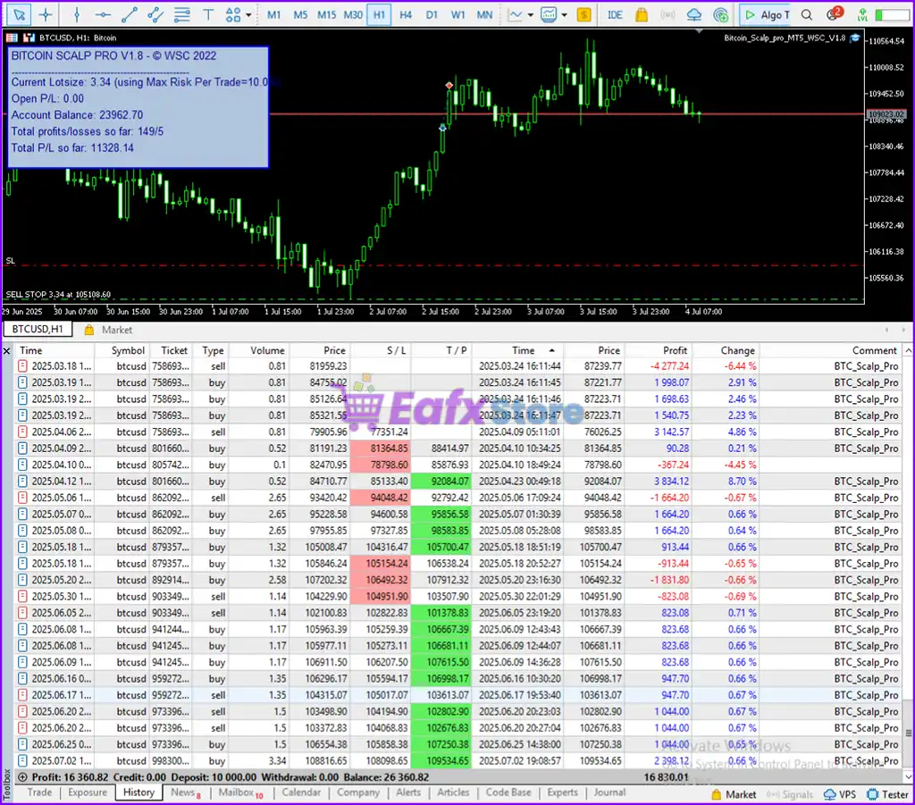Open the signals broadcast icon in toolbar
This screenshot has width=915, height=805.
(x=667, y=14)
